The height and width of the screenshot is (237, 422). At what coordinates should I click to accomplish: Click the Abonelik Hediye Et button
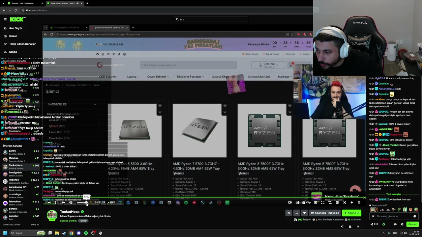325,213
